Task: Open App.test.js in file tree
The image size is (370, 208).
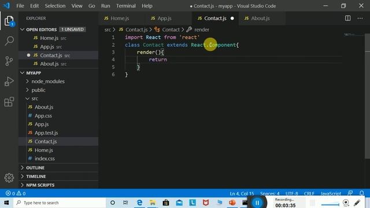Action: point(46,133)
